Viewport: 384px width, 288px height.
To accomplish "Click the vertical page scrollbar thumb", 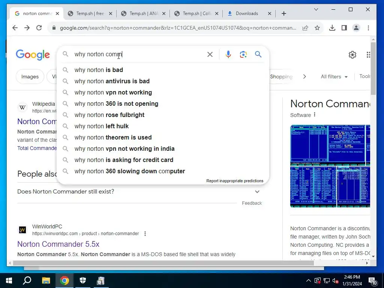I will (x=373, y=69).
